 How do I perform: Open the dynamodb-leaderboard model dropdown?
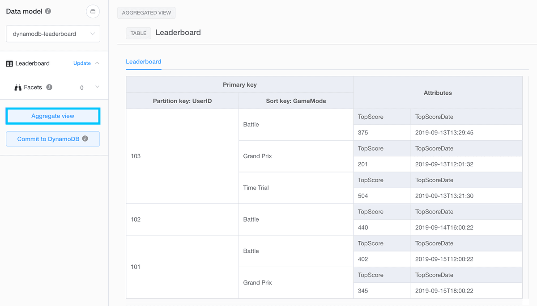52,34
